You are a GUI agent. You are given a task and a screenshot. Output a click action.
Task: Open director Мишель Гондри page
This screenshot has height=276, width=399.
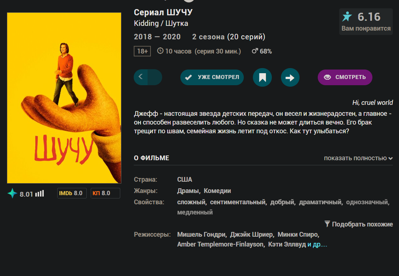click(201, 234)
